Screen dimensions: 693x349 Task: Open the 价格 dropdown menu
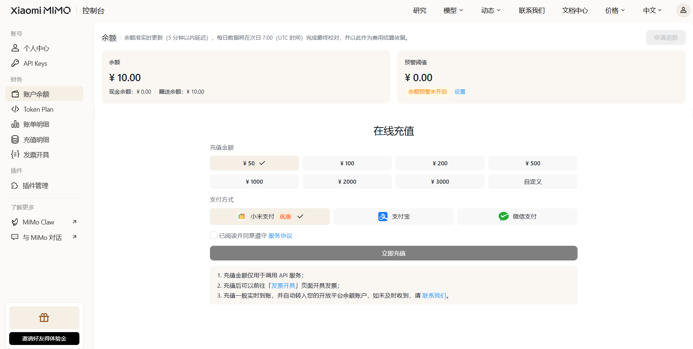click(x=615, y=10)
